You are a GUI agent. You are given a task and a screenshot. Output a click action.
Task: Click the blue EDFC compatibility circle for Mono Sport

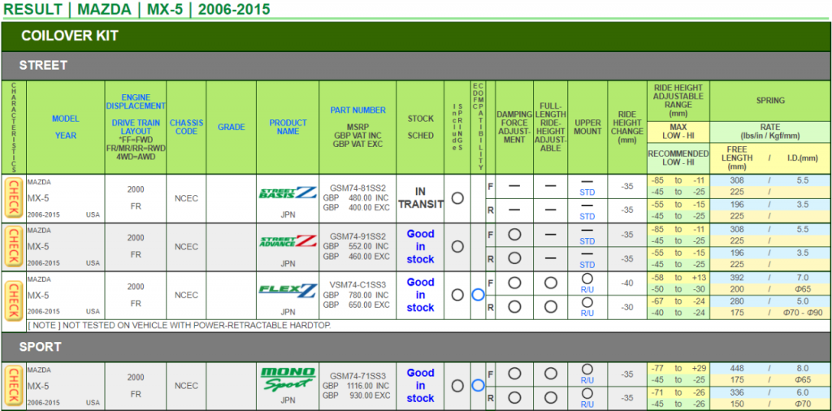click(x=478, y=386)
